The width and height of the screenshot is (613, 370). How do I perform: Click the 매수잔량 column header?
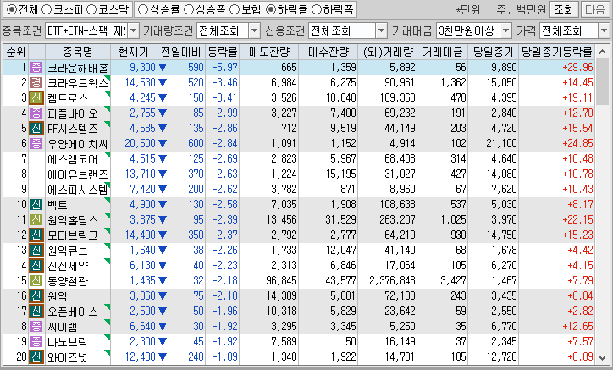[328, 52]
